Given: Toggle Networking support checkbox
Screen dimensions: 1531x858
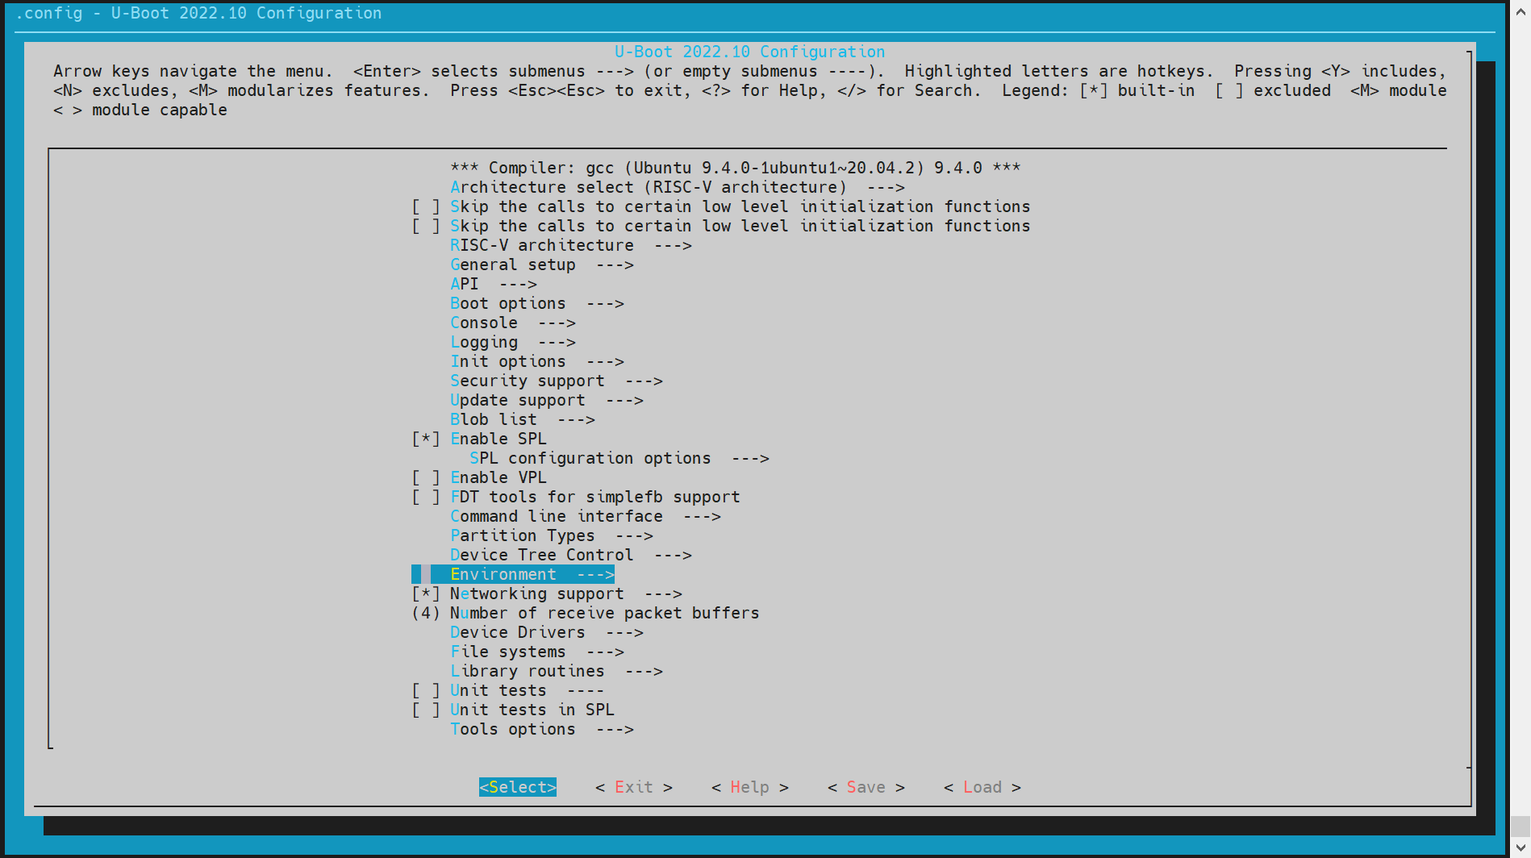Looking at the screenshot, I should coord(426,594).
